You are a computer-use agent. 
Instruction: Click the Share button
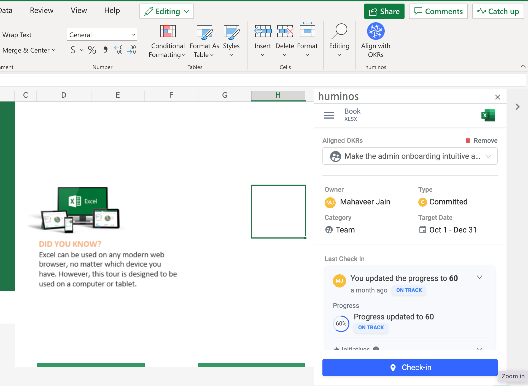click(384, 11)
